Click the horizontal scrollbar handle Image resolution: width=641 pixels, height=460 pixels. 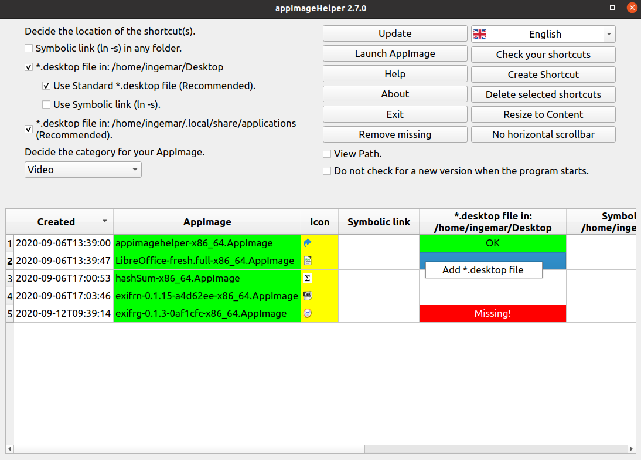pyautogui.click(x=189, y=449)
